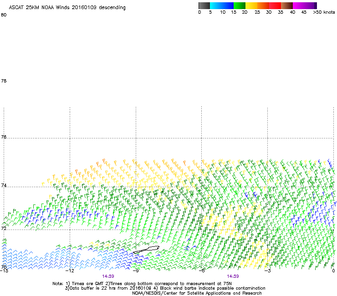The width and height of the screenshot is (337, 296).
Task: Pick the gray 0-5 knots legend swatch
Action: [x=204, y=5]
